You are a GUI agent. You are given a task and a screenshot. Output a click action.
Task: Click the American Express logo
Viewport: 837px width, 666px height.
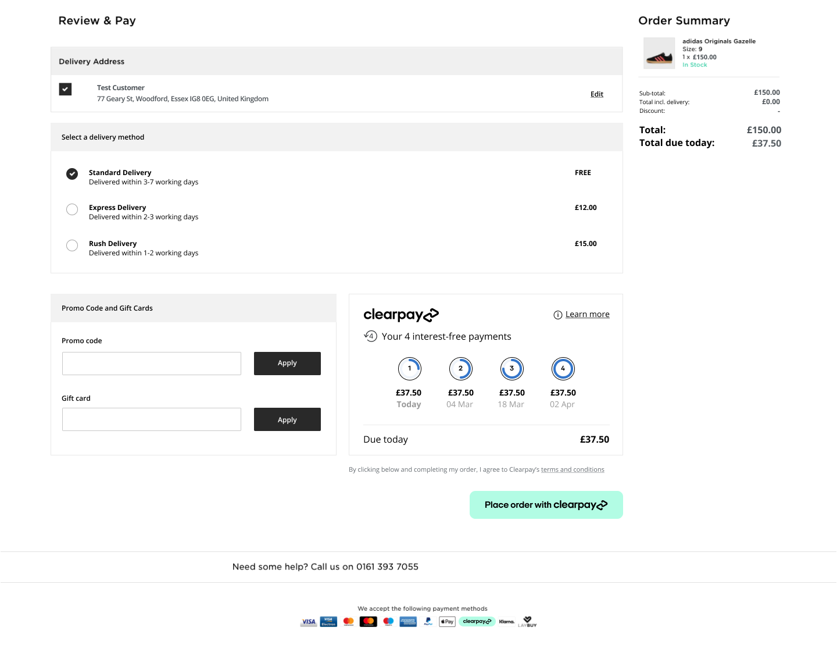408,622
